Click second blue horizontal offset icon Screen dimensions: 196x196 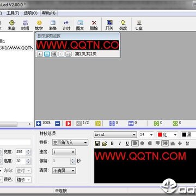tap(131, 124)
